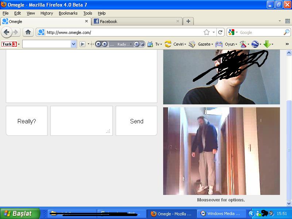Click the Başlat start button
Image resolution: width=292 pixels, height=219 pixels.
20,214
